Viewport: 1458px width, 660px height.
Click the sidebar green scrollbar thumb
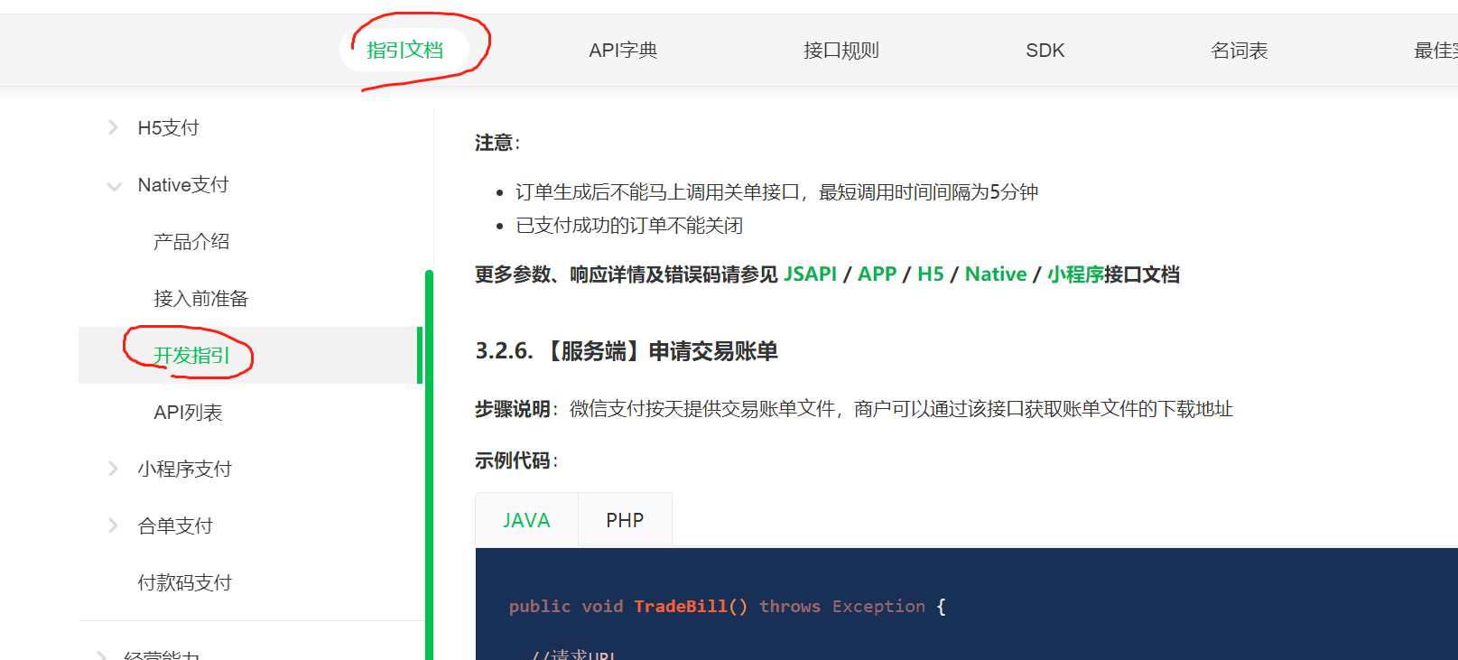click(429, 465)
